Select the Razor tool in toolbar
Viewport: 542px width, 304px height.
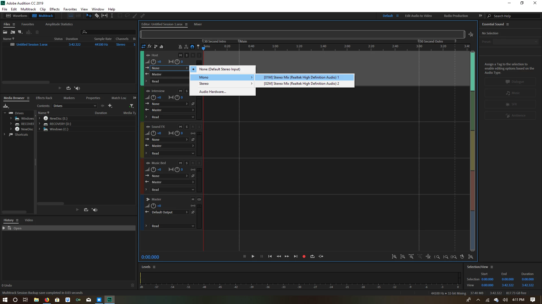tap(97, 16)
